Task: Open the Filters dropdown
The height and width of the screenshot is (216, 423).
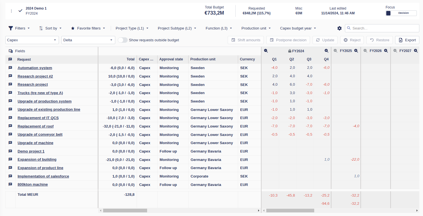Action: 19,28
